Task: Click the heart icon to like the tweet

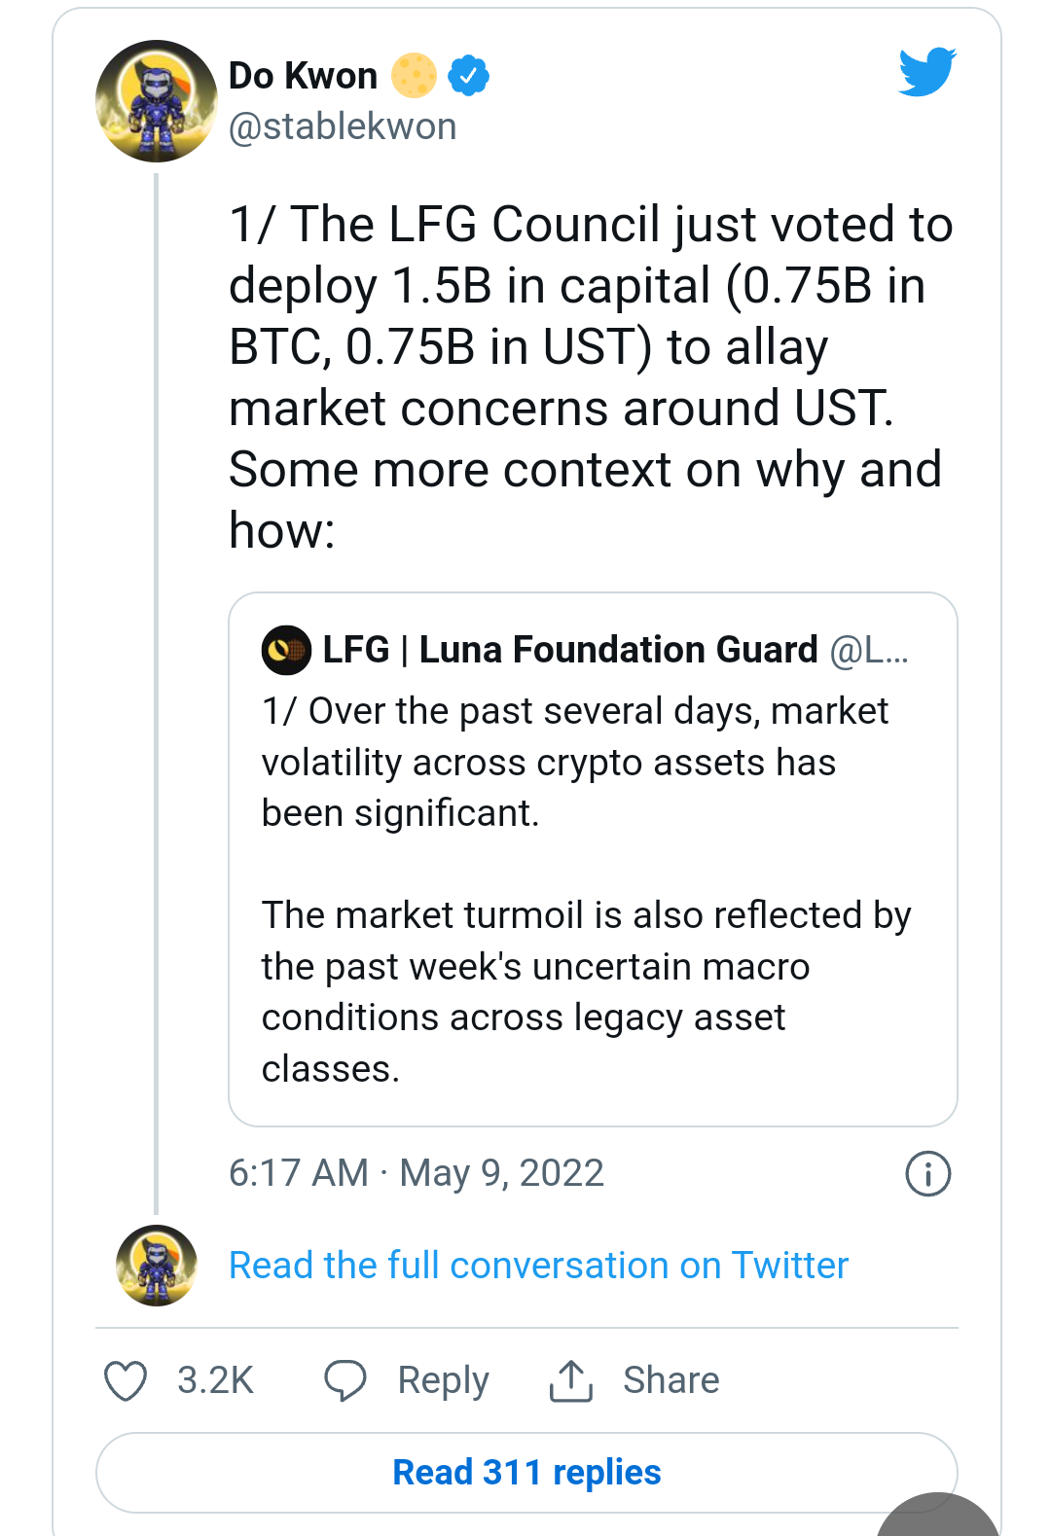Action: point(126,1379)
